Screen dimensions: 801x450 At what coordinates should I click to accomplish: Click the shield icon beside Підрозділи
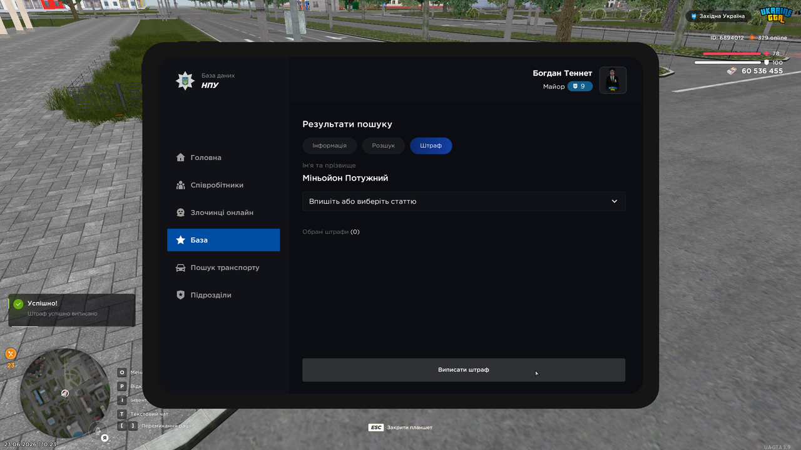coord(180,295)
